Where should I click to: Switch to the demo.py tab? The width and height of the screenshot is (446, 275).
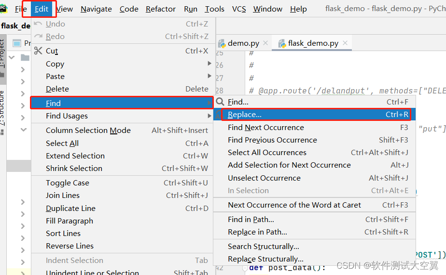point(243,43)
